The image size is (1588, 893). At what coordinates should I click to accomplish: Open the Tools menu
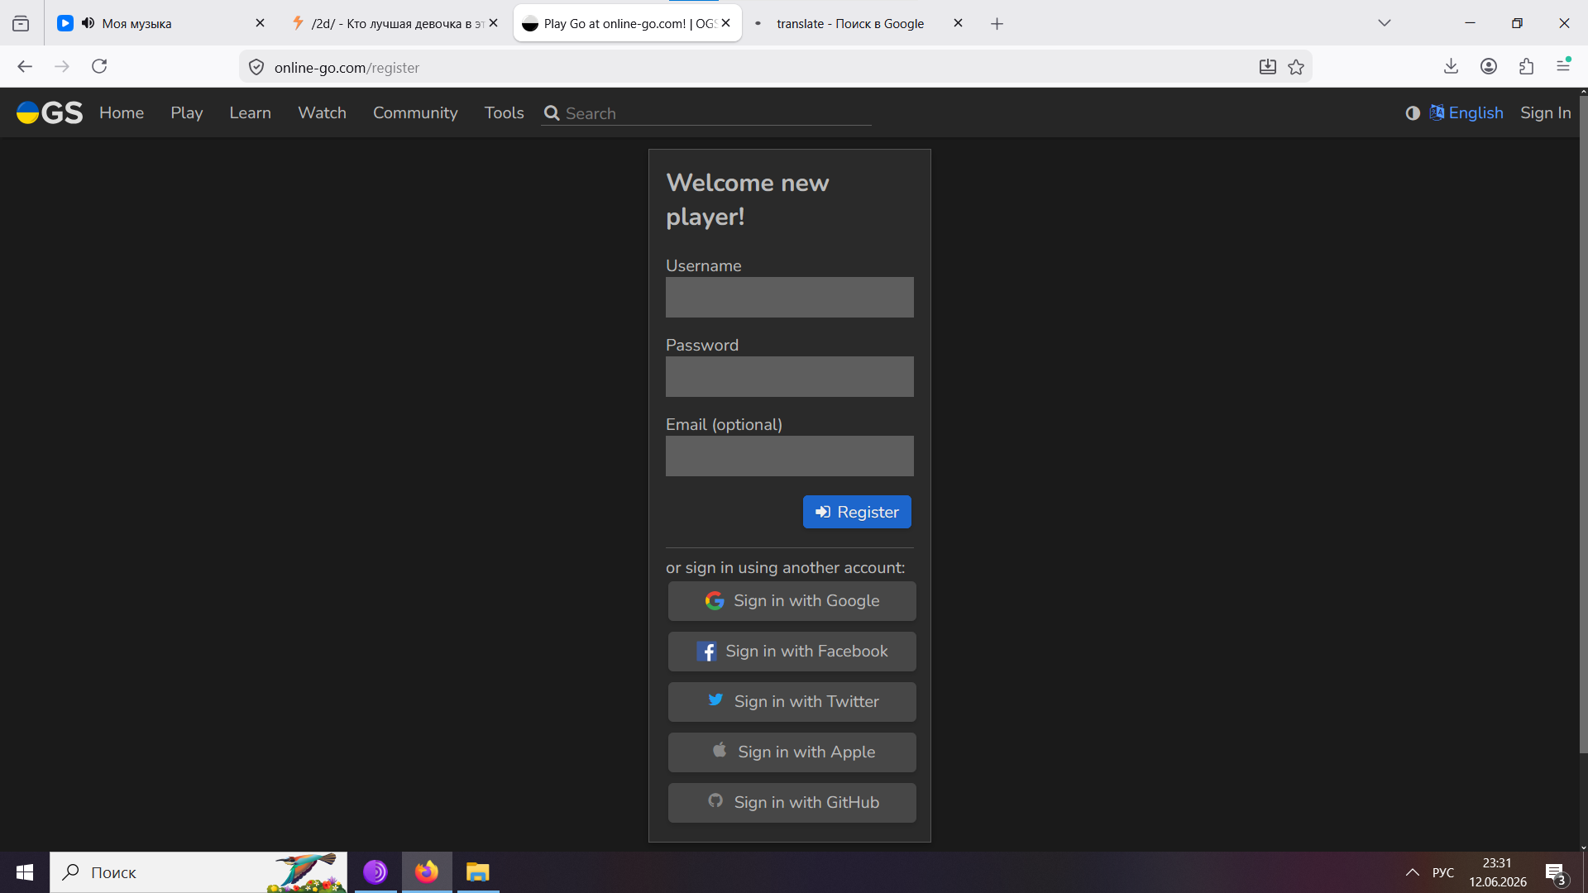505,113
